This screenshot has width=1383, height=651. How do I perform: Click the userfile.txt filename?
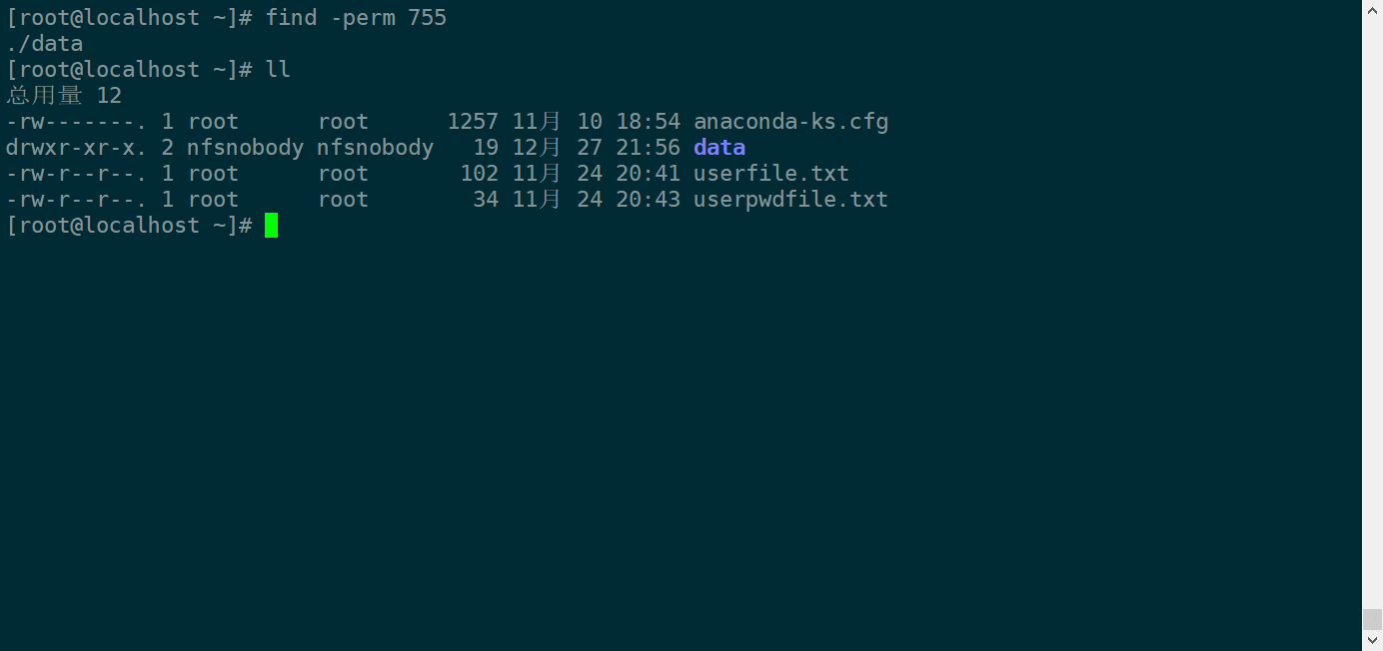770,174
